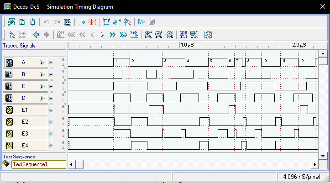Click the blue left arrow icon
Image resolution: width=330 pixels, height=183 pixels.
pos(36,34)
